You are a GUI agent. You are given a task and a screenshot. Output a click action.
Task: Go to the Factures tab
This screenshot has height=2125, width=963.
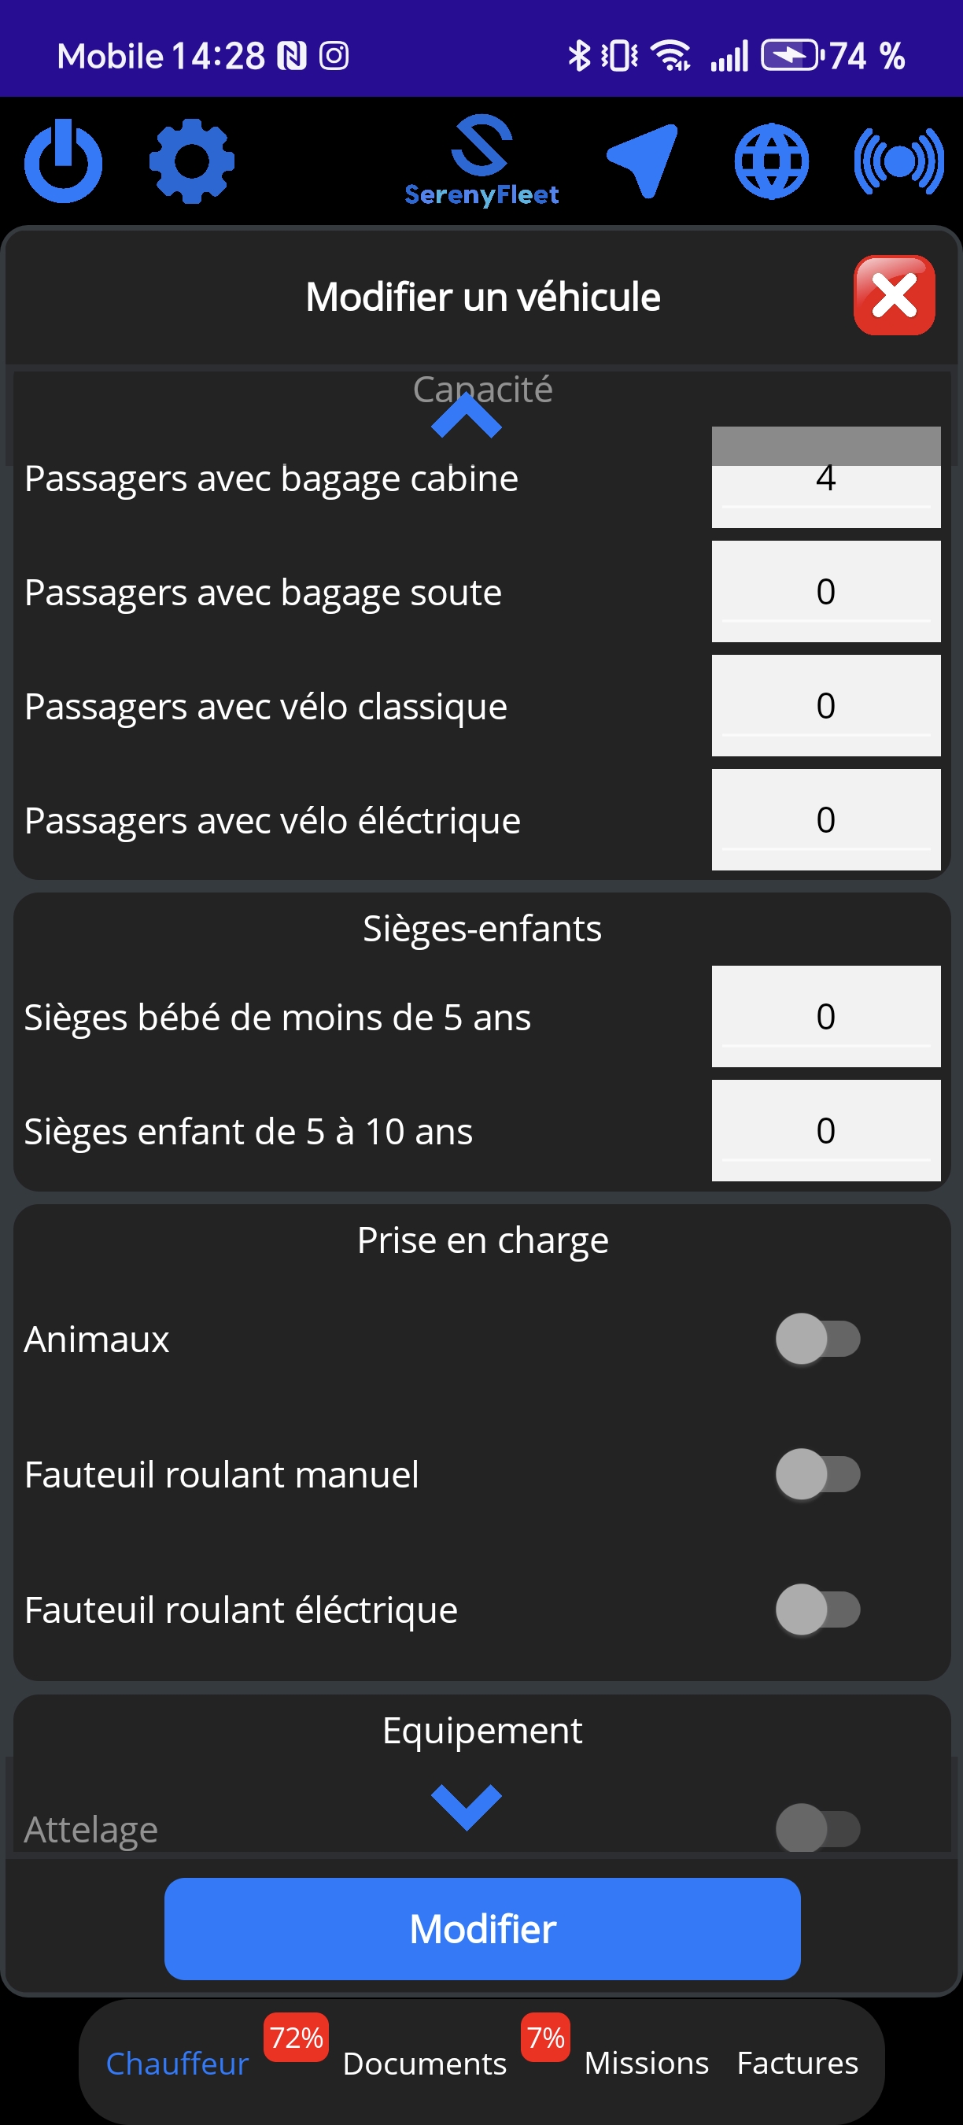(x=797, y=2063)
